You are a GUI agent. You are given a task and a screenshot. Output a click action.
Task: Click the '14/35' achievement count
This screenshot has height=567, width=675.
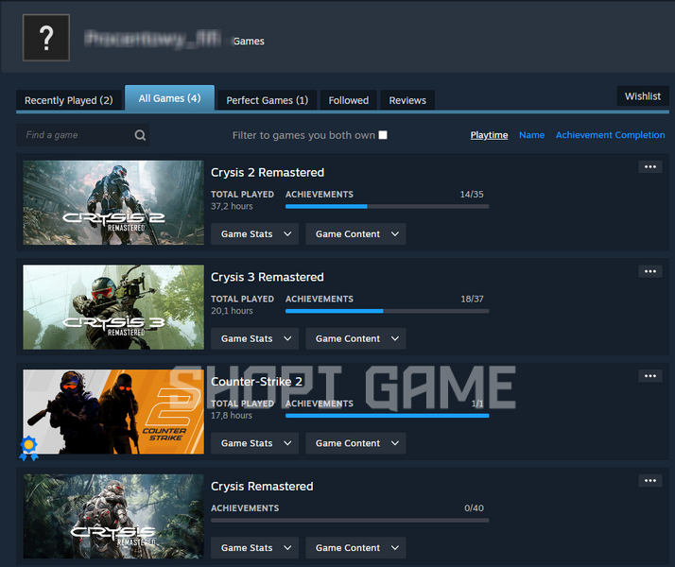pyautogui.click(x=472, y=195)
